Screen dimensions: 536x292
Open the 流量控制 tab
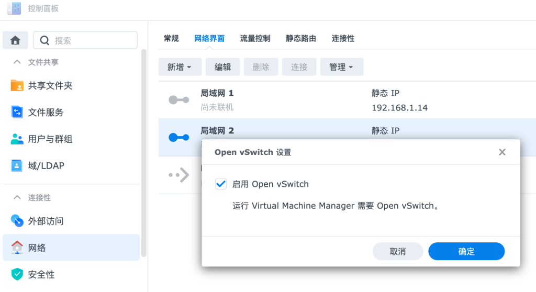pyautogui.click(x=255, y=38)
